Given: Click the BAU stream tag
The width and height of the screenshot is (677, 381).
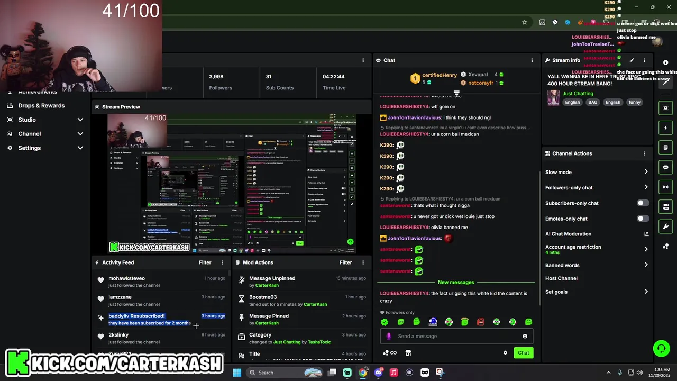Looking at the screenshot, I should click(592, 102).
